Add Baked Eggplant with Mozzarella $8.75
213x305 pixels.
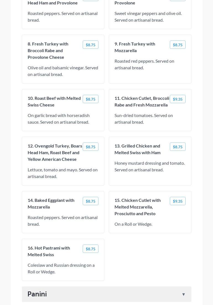pyautogui.click(x=90, y=201)
